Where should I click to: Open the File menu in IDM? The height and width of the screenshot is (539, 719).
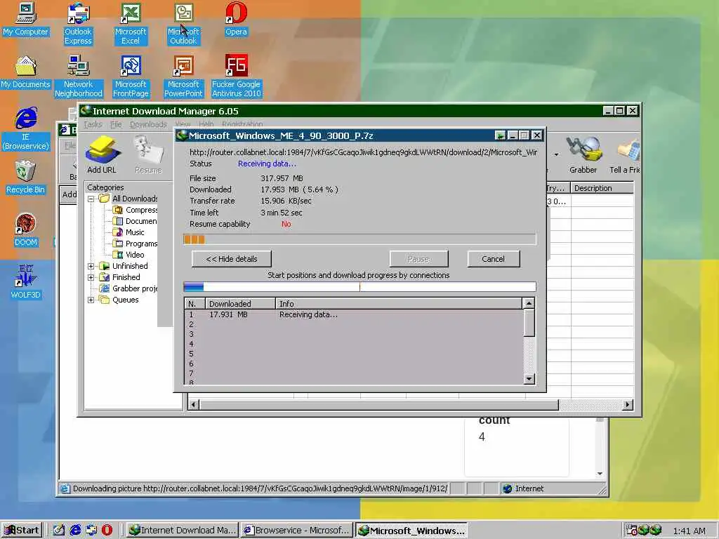coord(116,124)
